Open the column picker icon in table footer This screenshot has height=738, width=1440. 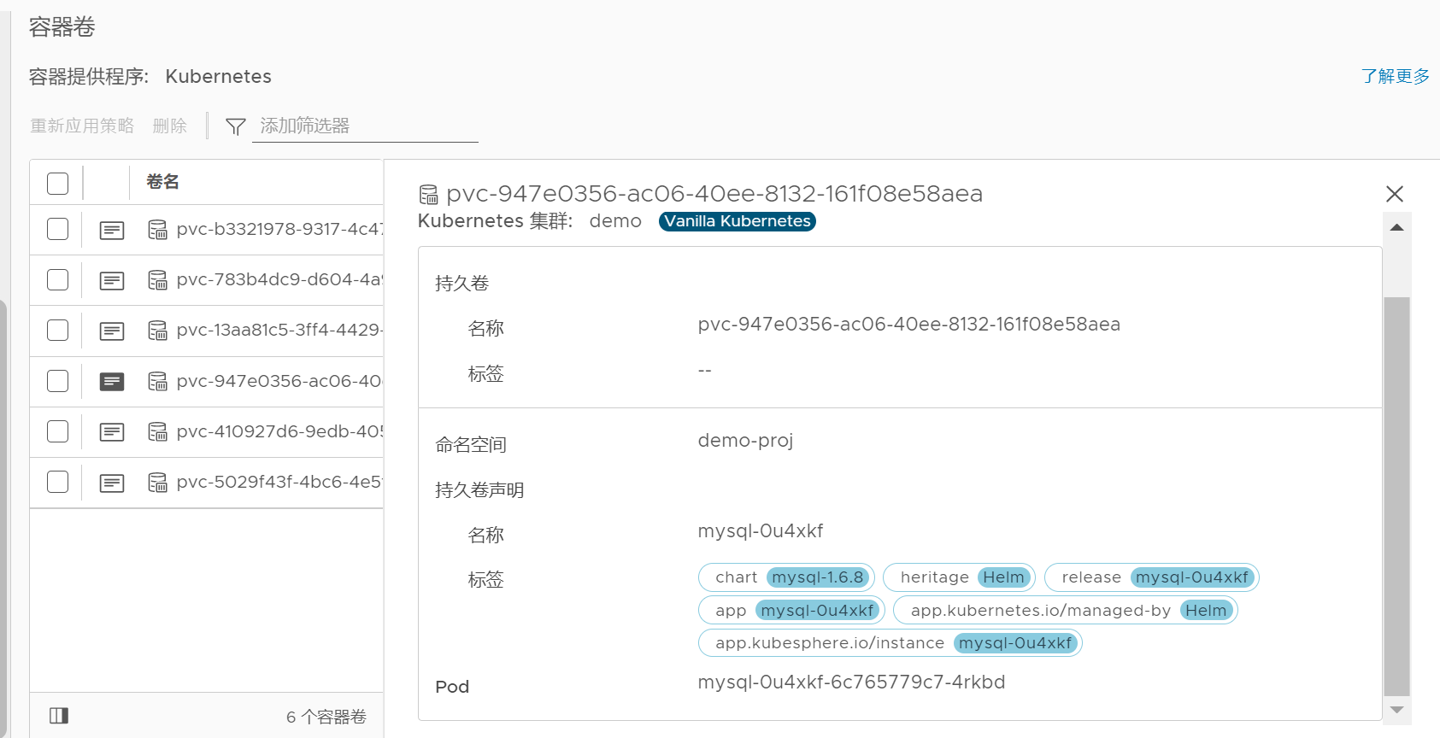pyautogui.click(x=59, y=716)
